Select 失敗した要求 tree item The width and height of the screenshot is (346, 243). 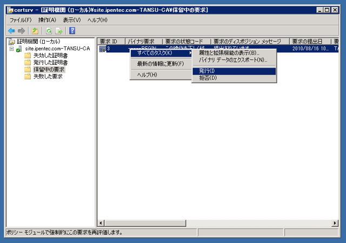(48, 77)
